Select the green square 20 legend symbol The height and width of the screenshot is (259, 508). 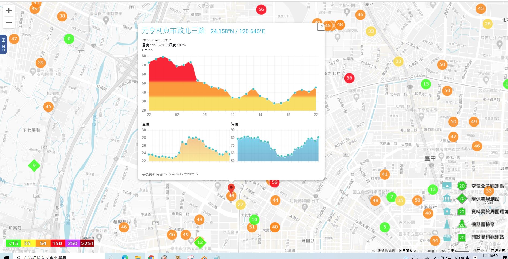[462, 238]
